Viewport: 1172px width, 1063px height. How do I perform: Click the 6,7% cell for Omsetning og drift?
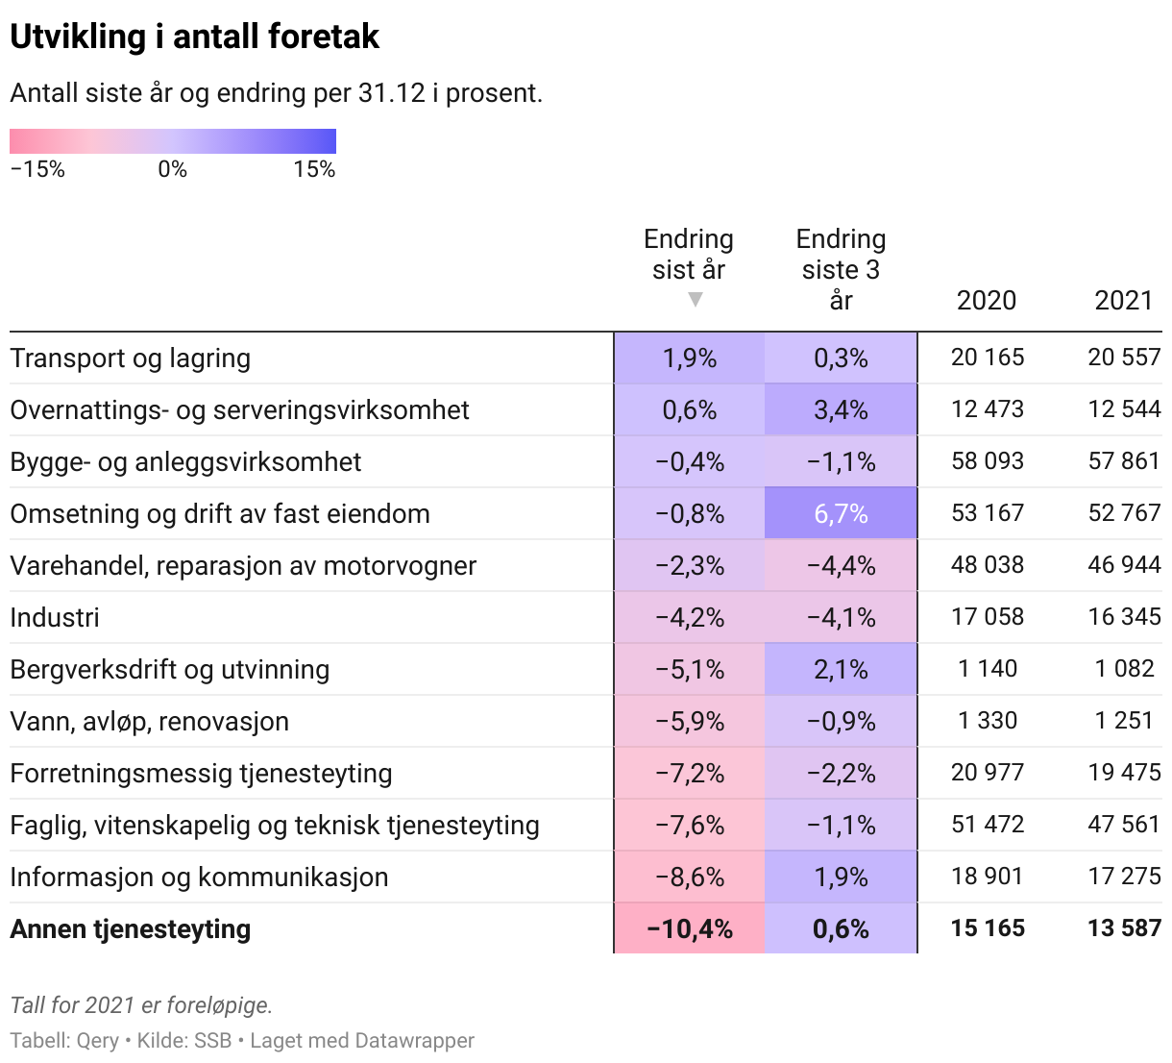point(842,514)
